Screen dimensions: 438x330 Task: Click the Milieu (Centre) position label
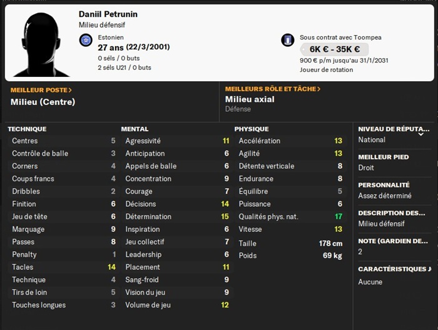(43, 102)
